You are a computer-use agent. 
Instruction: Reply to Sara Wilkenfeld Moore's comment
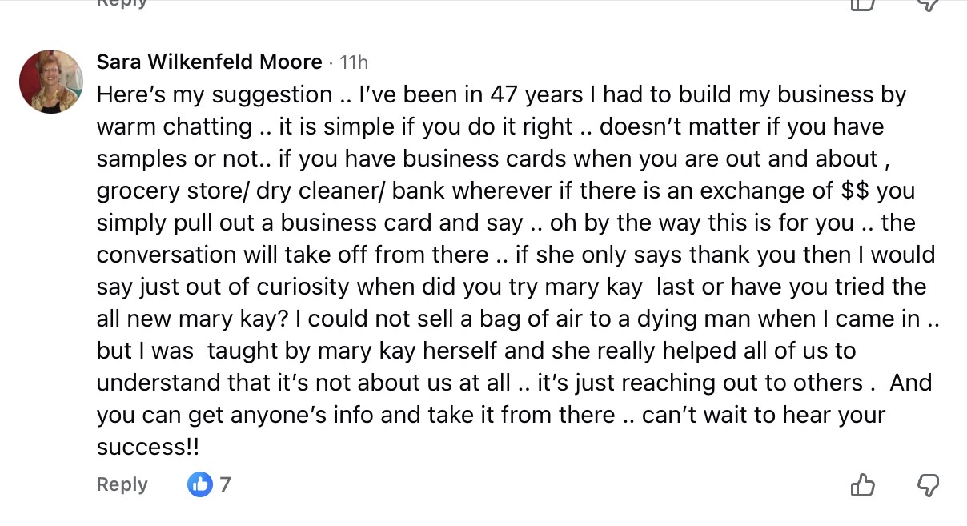(122, 484)
